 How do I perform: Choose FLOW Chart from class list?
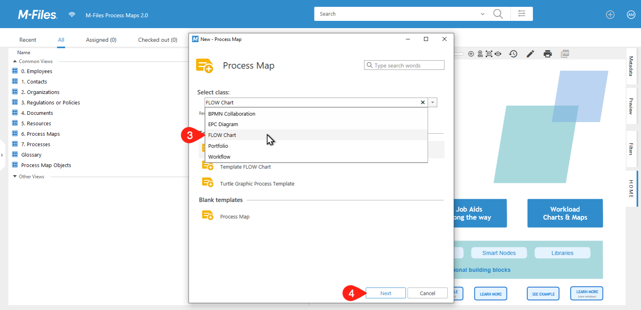click(222, 135)
